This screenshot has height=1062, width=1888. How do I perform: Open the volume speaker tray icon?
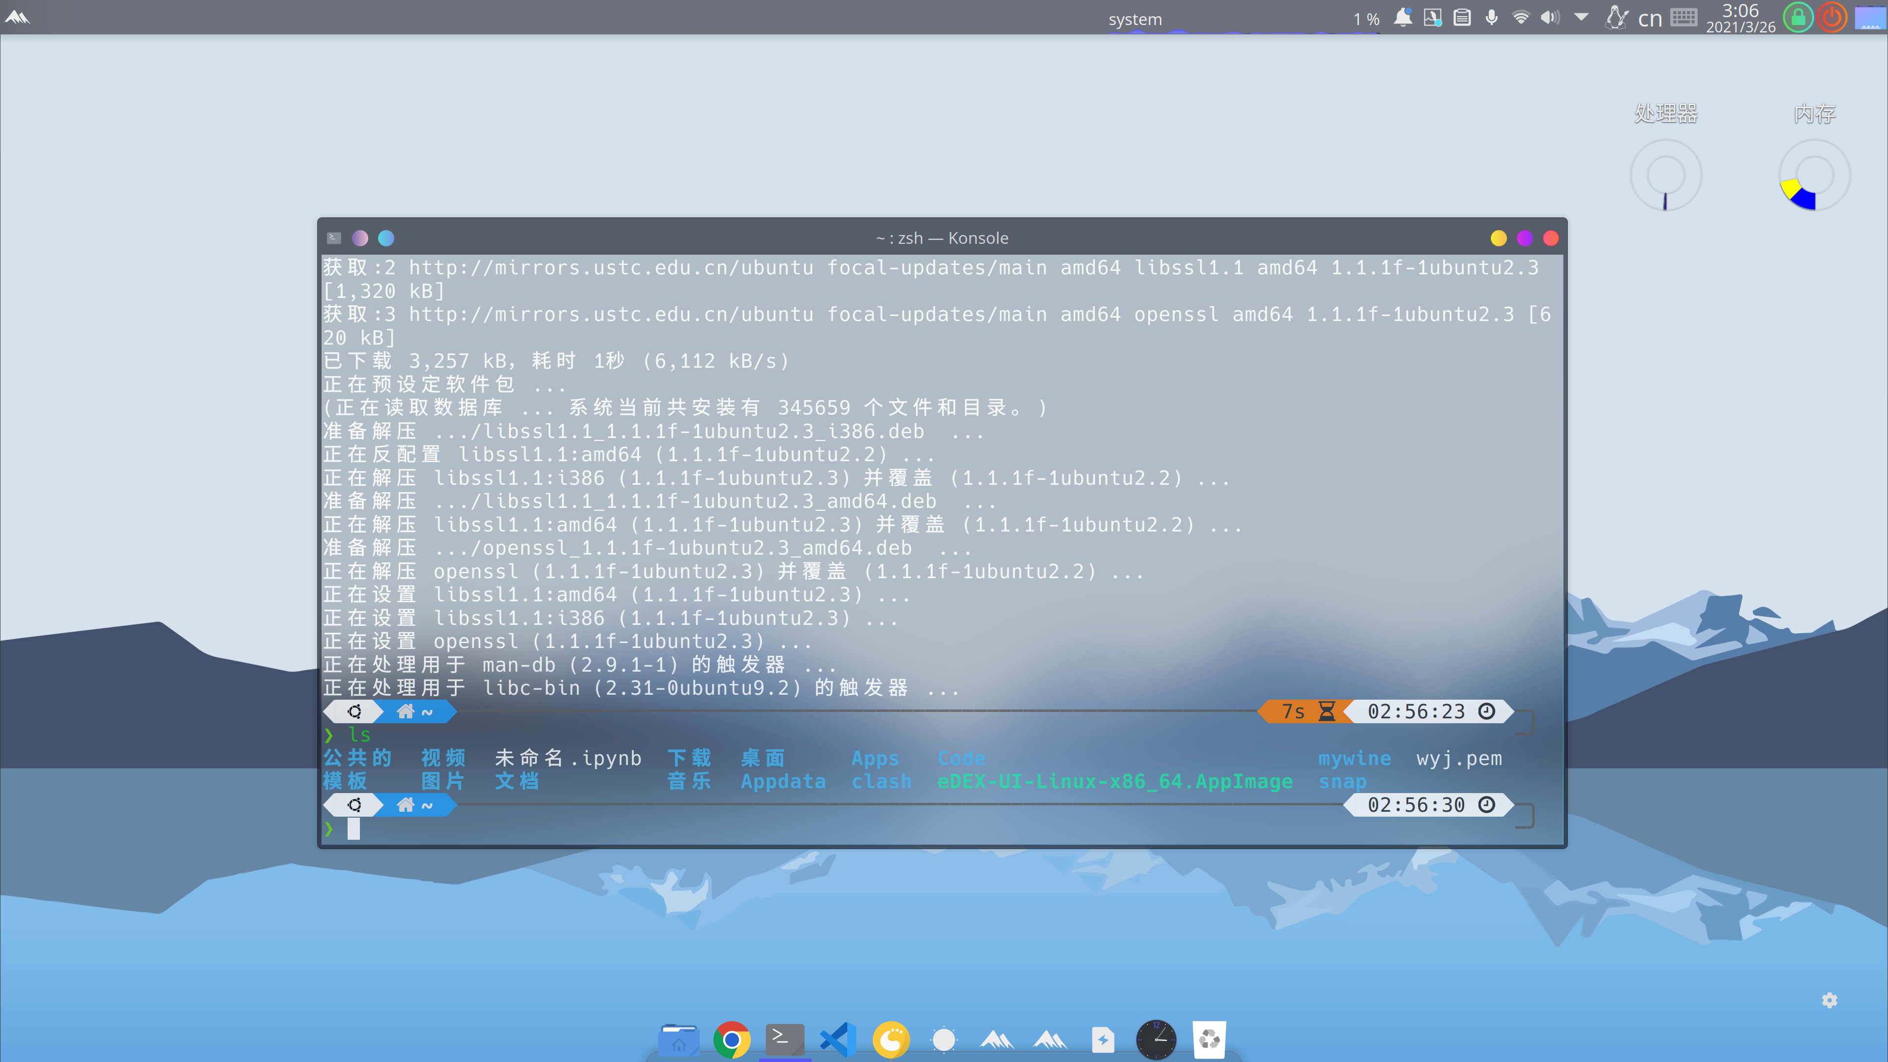tap(1549, 18)
